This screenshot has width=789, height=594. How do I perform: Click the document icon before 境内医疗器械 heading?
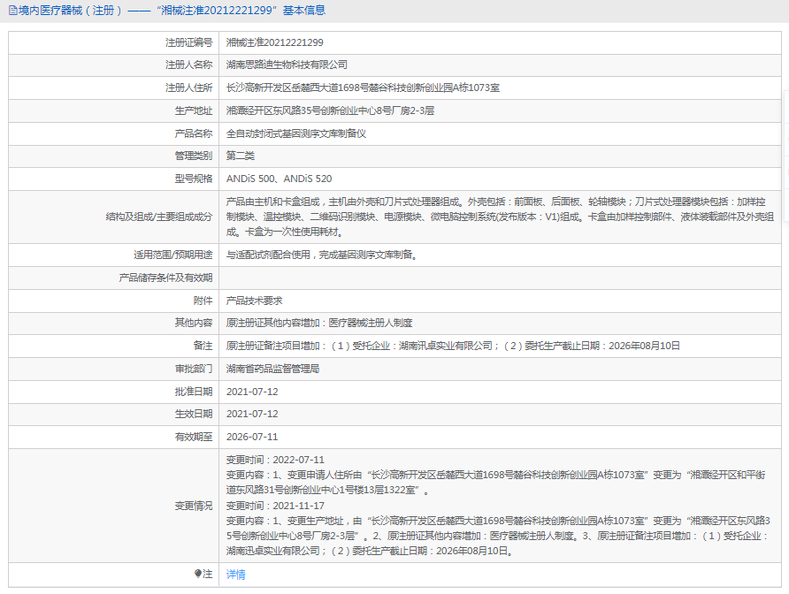(x=13, y=10)
